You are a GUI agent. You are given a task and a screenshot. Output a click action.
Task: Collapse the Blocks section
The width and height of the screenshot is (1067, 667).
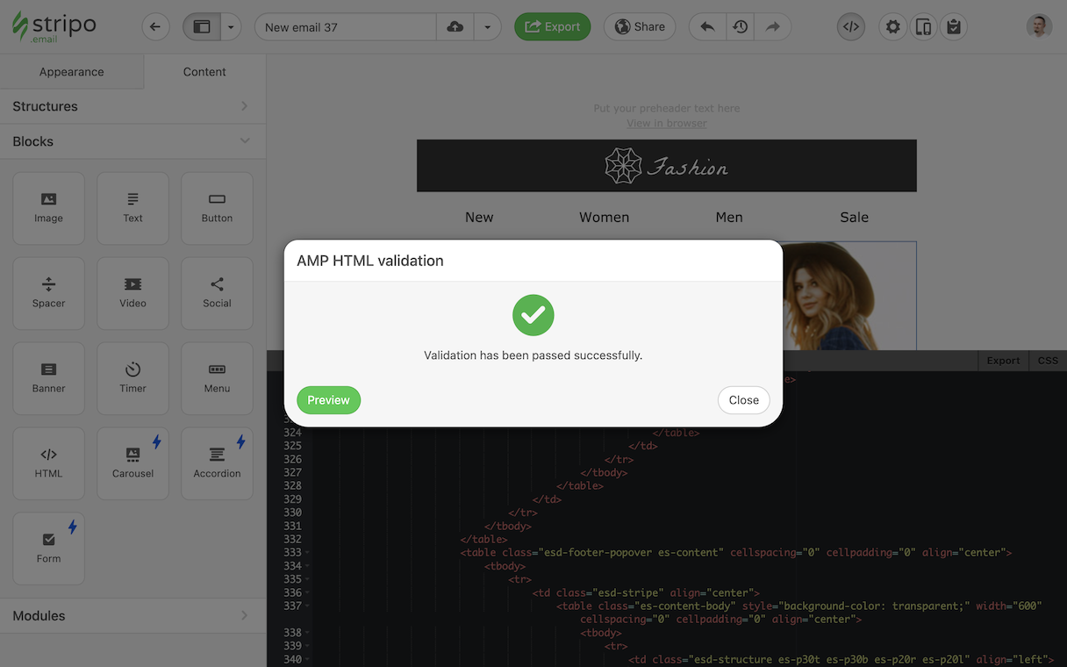click(132, 141)
